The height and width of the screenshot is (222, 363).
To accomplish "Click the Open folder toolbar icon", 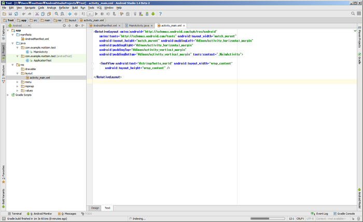I will coord(4,14).
